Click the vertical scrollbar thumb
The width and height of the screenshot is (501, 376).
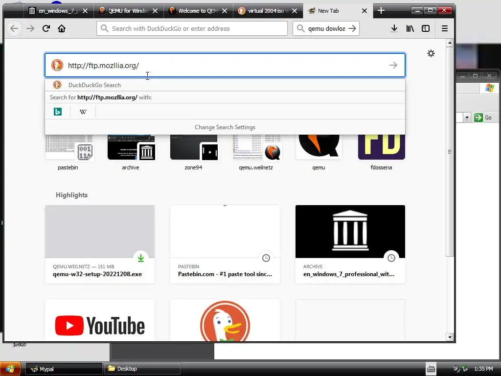coord(450,152)
